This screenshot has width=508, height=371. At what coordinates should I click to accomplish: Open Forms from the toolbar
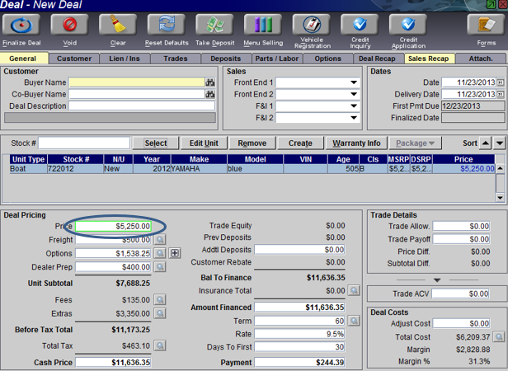coord(486,25)
